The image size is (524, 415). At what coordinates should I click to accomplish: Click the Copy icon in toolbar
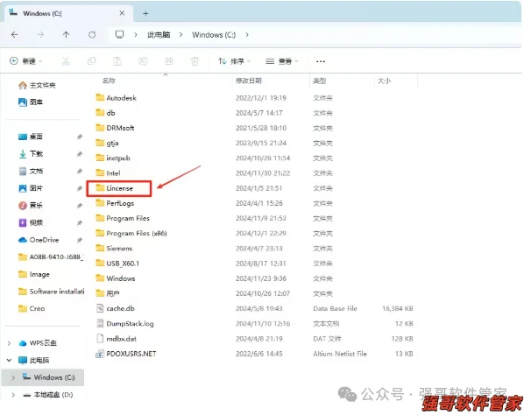click(x=91, y=61)
